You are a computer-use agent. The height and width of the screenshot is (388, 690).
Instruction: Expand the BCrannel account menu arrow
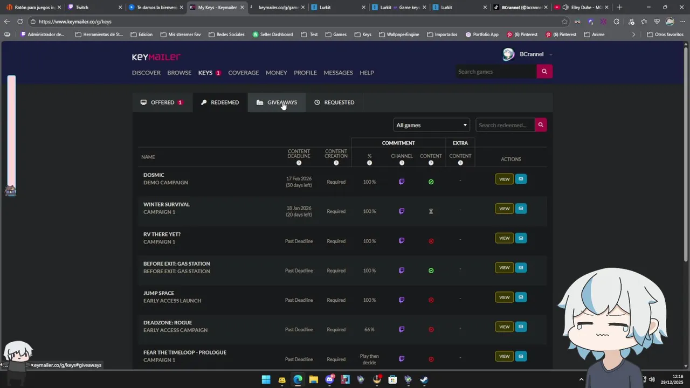click(x=550, y=54)
